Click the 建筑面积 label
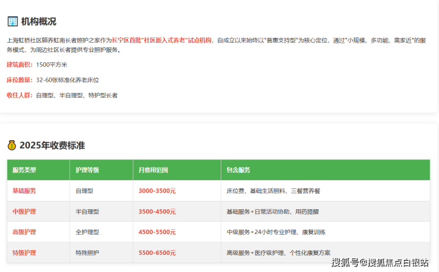The image size is (439, 272). (x=20, y=64)
